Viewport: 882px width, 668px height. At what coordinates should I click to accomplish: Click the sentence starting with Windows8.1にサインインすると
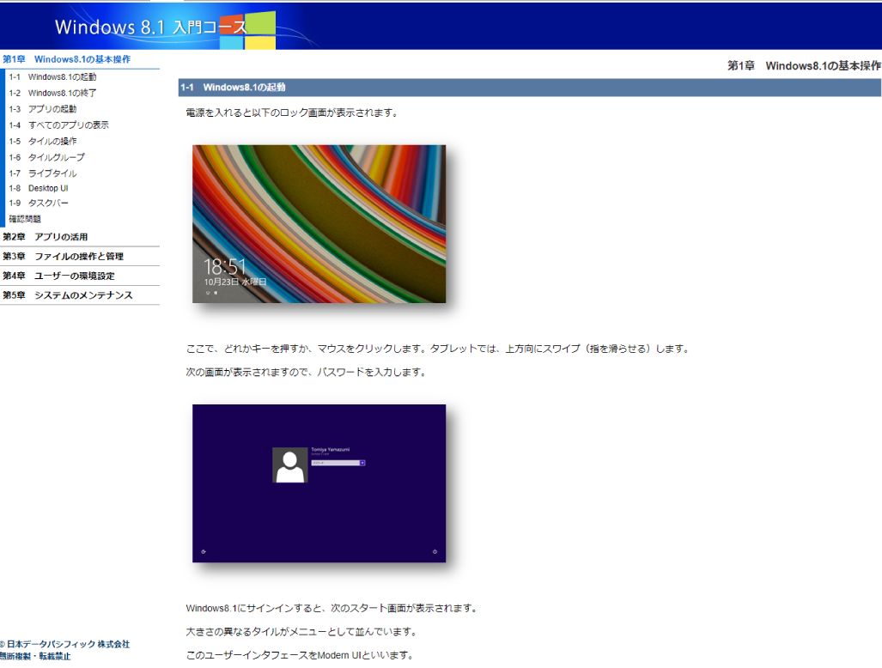(332, 608)
